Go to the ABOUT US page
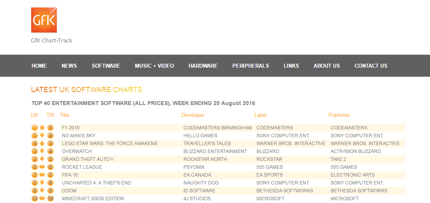The width and height of the screenshot is (430, 203). click(x=327, y=66)
